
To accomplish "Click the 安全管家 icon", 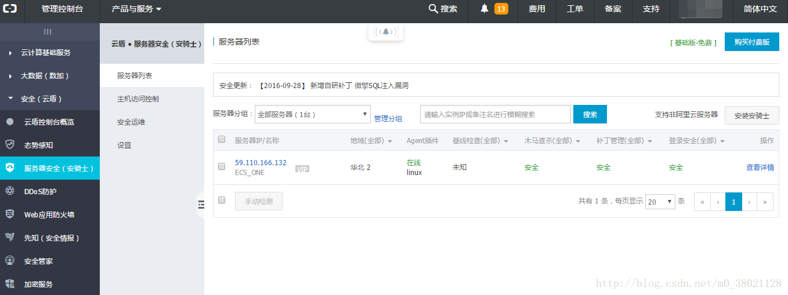I will 10,261.
